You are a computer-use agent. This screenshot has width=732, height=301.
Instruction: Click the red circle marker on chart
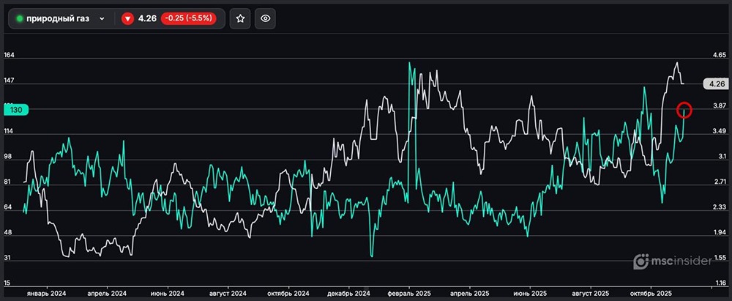click(x=684, y=111)
